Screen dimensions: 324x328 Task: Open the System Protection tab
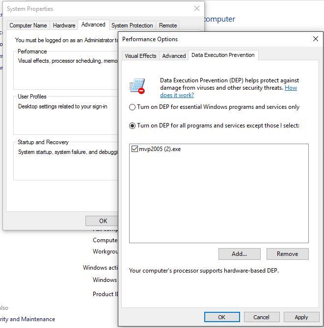tap(132, 25)
